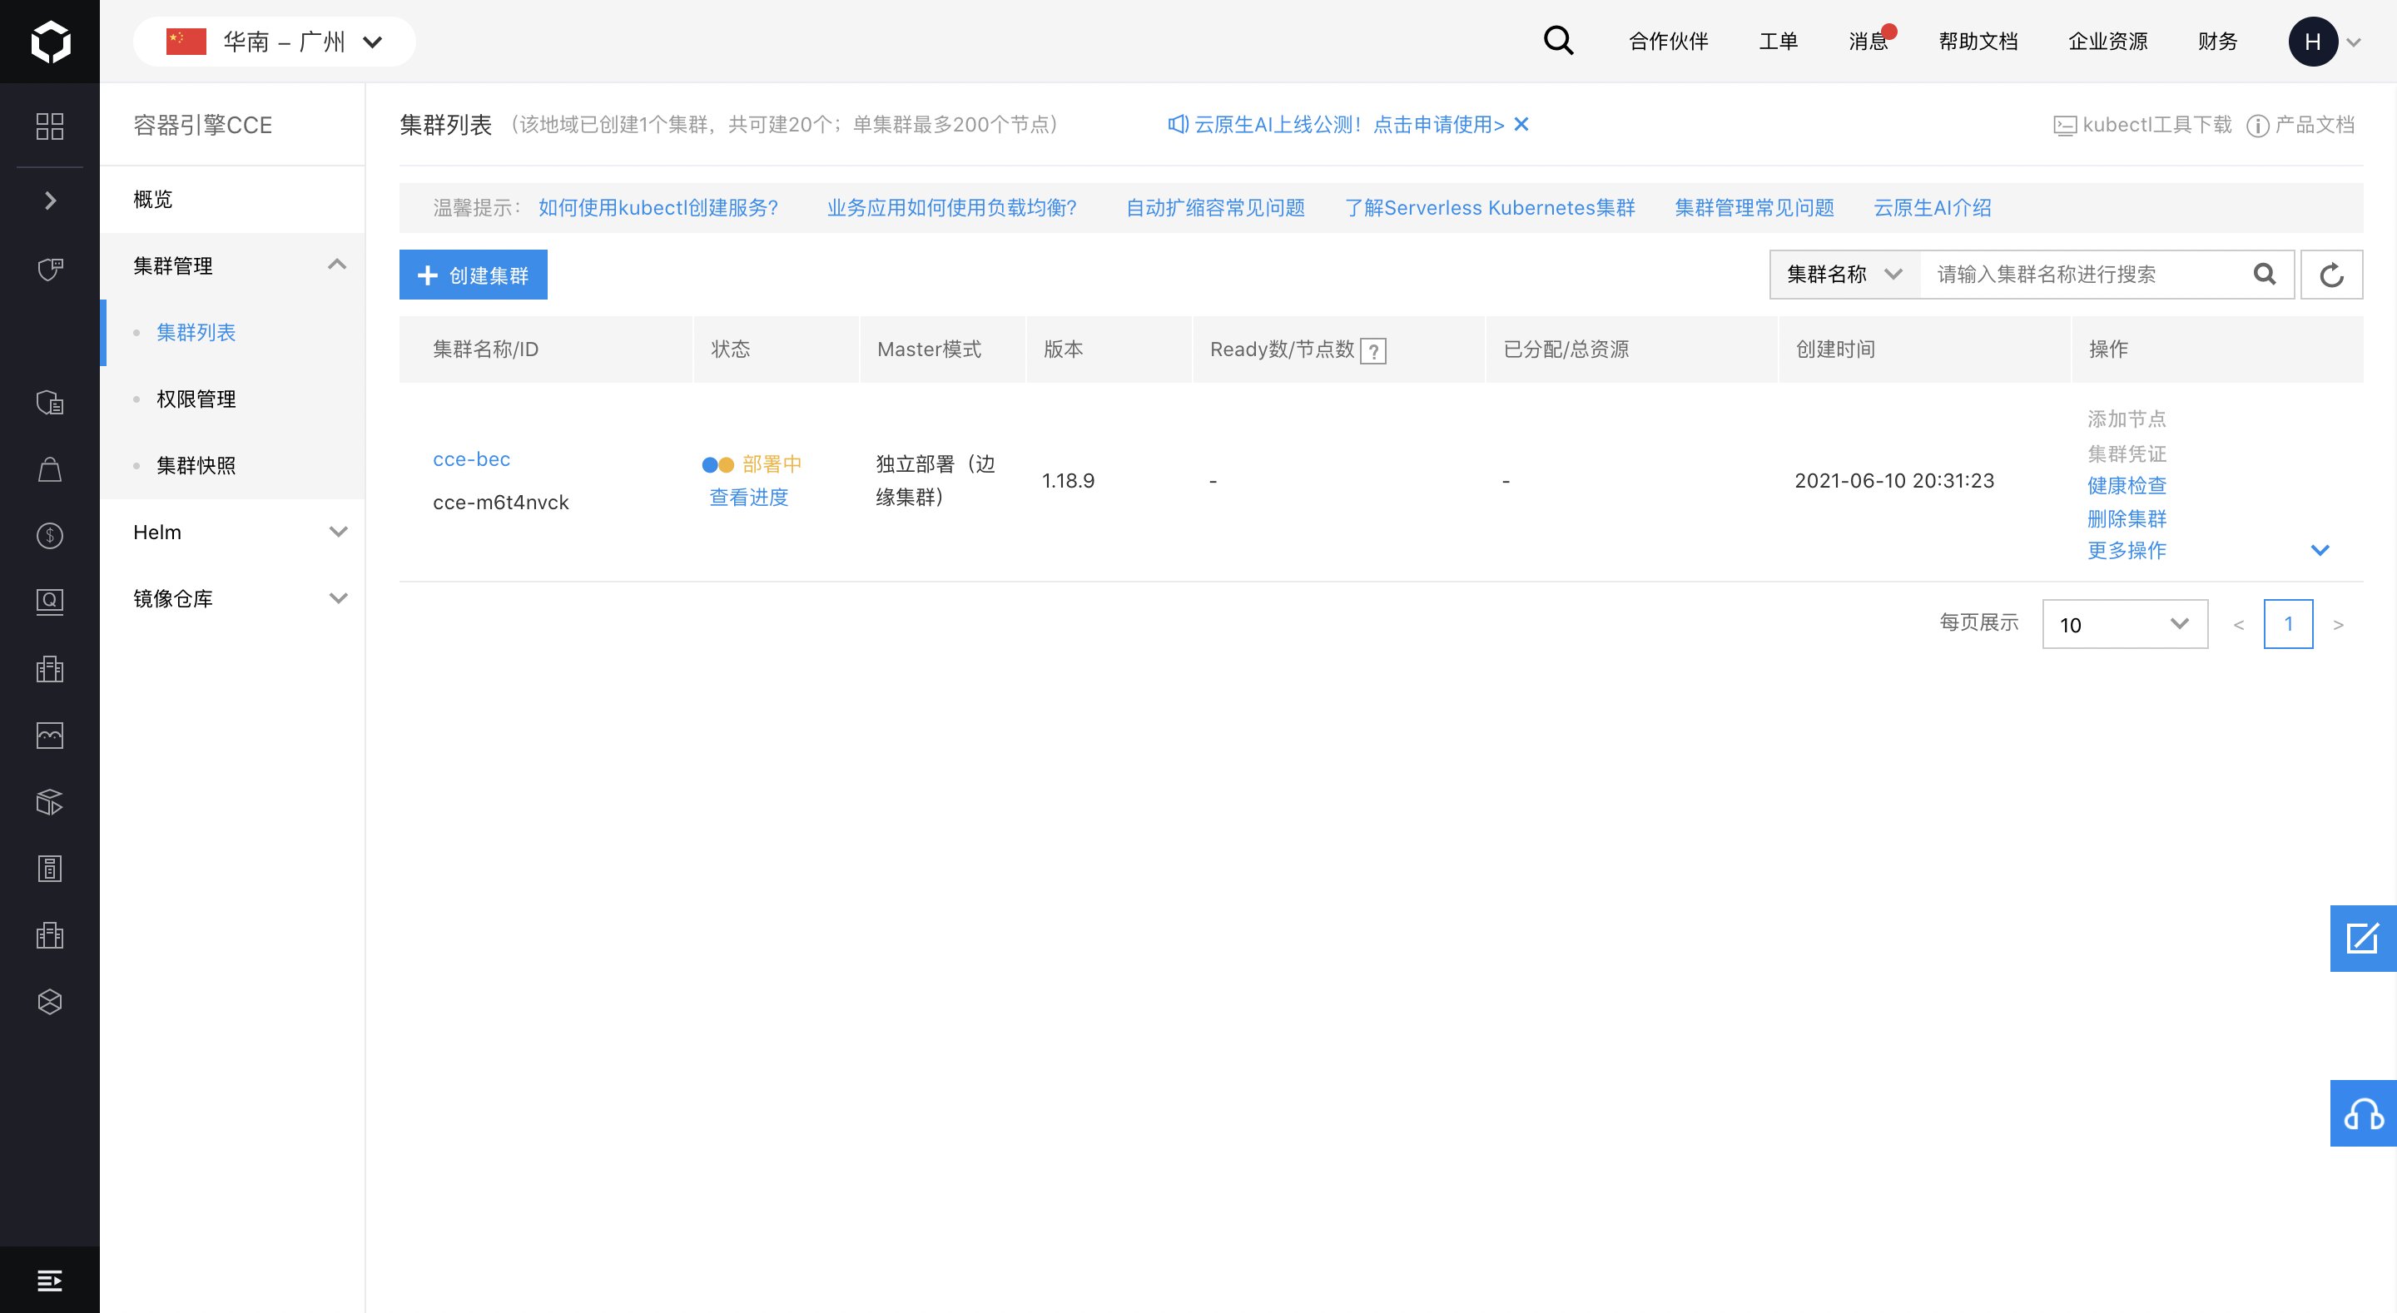Open the H user avatar
This screenshot has width=2397, height=1313.
pyautogui.click(x=2312, y=42)
